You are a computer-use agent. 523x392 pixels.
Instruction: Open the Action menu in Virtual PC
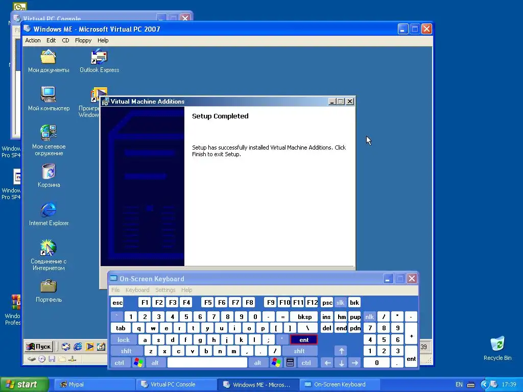click(x=33, y=40)
